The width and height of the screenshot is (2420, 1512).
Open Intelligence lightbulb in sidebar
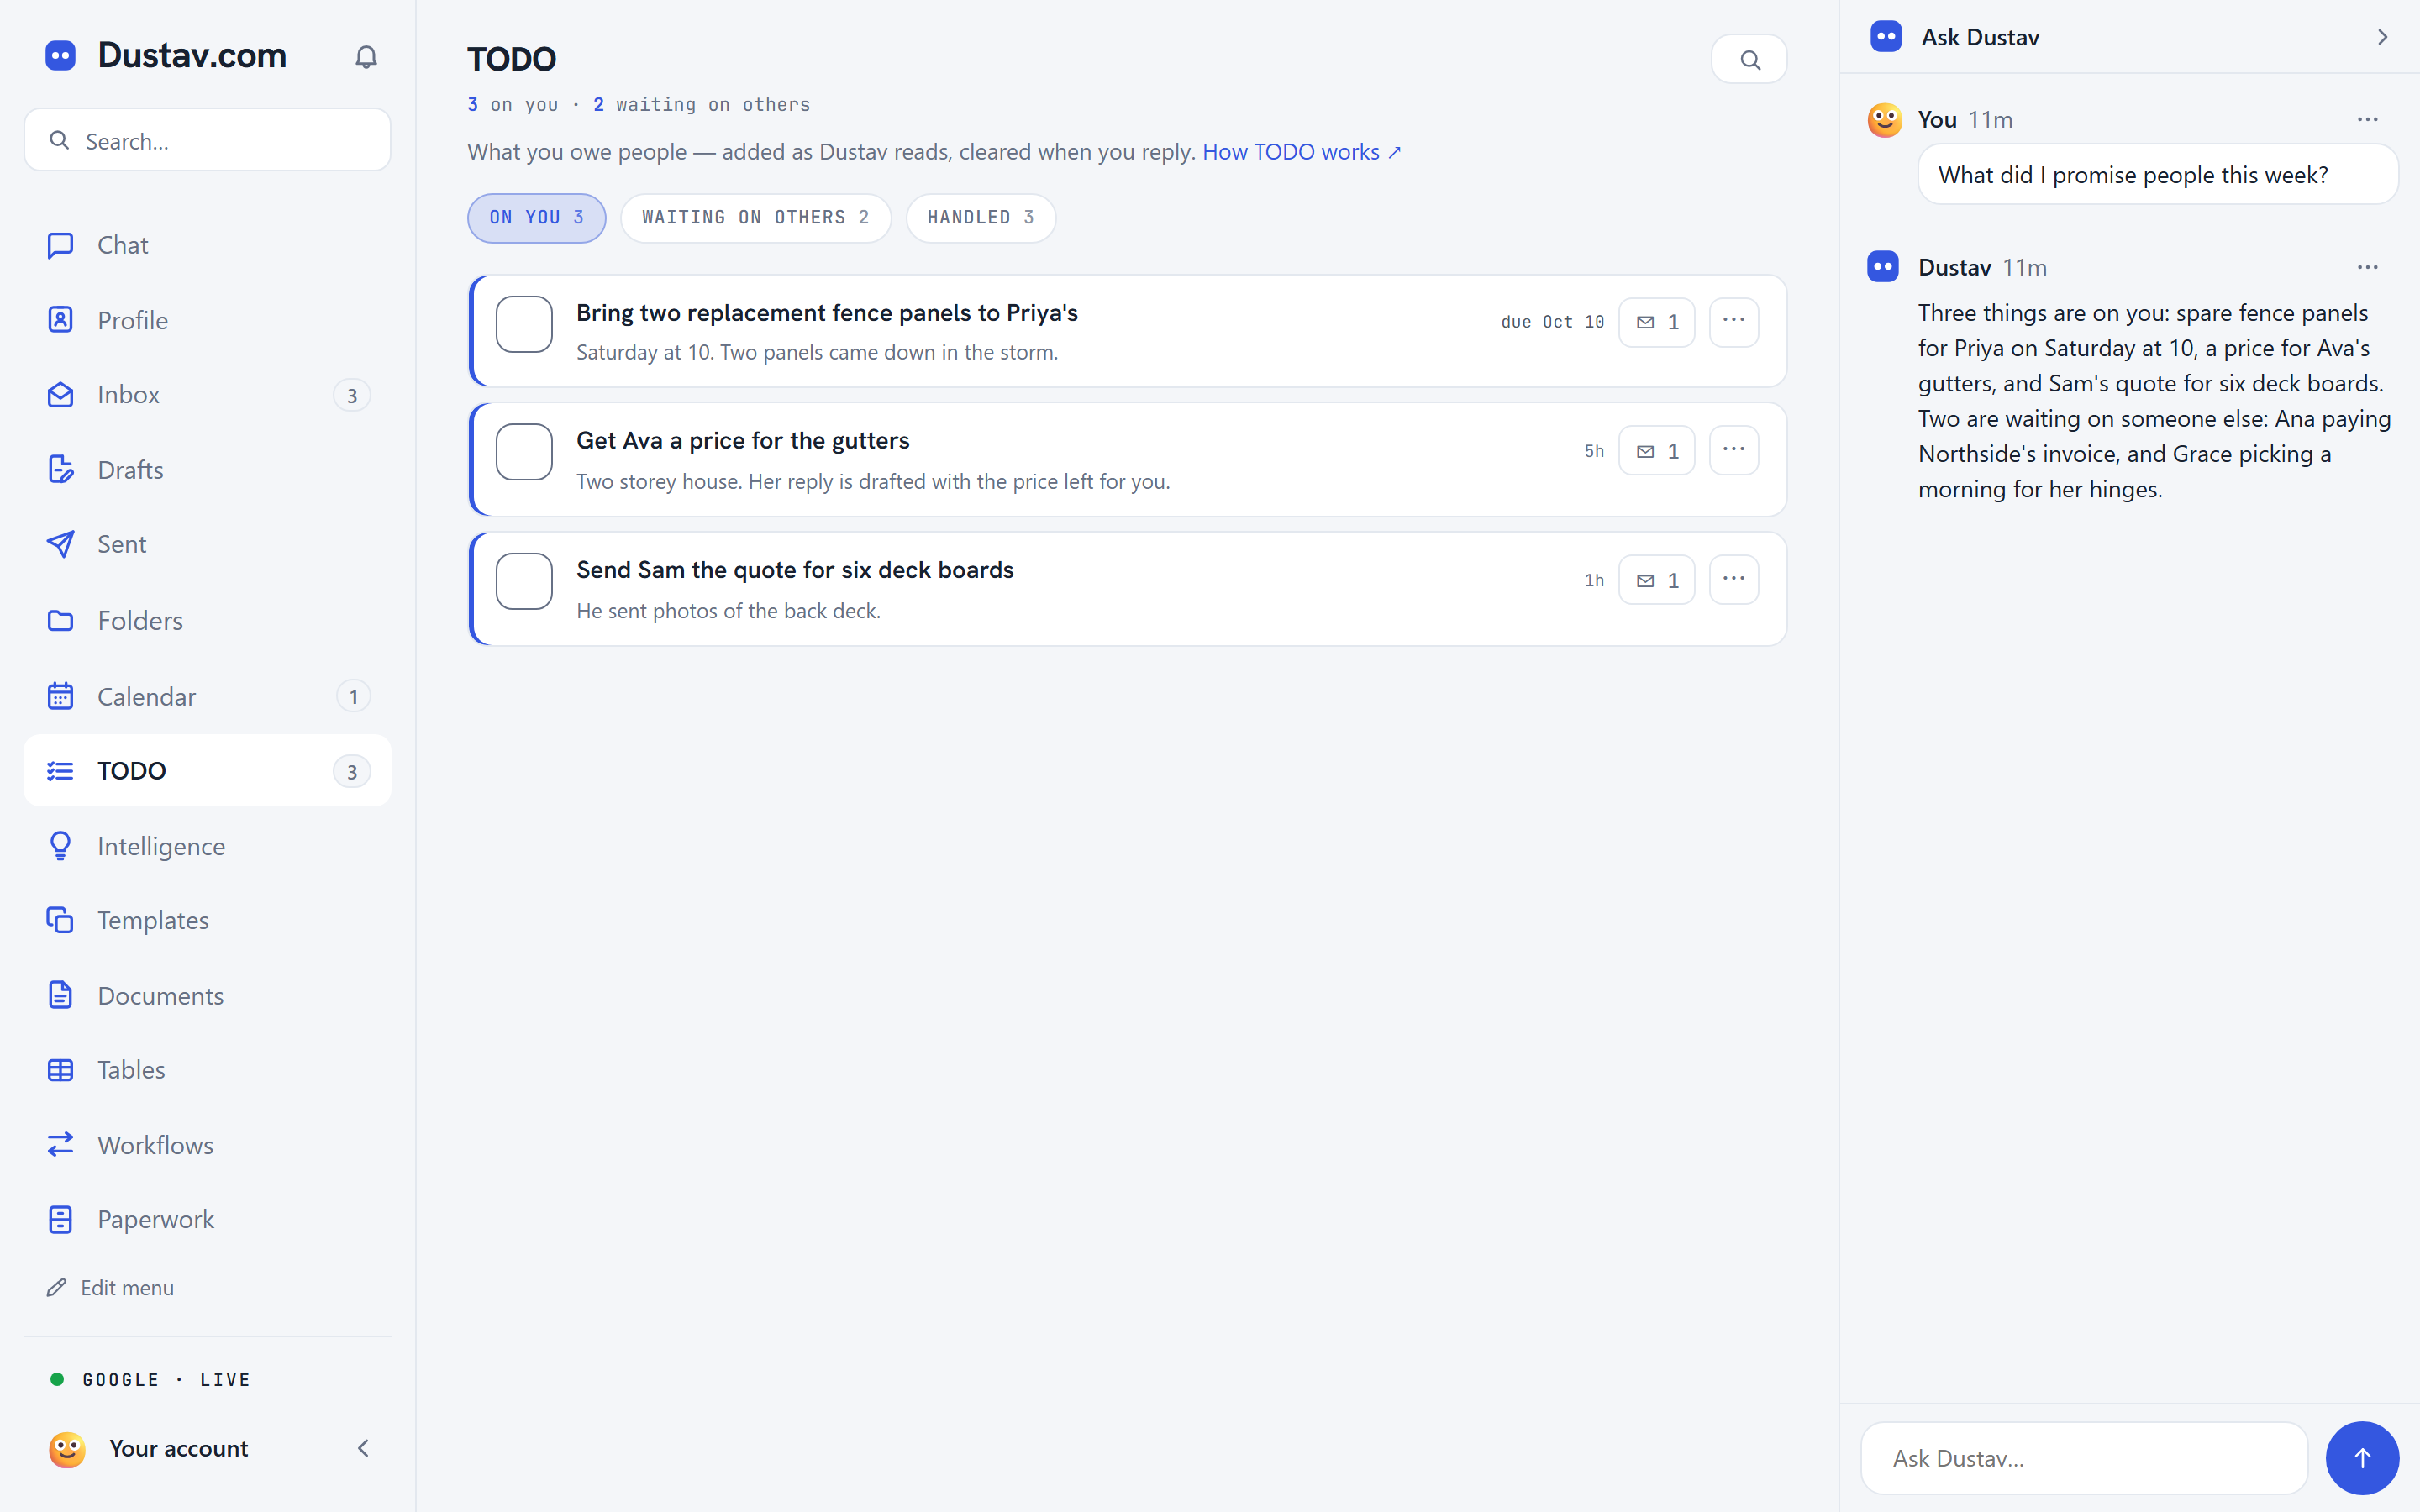[207, 846]
